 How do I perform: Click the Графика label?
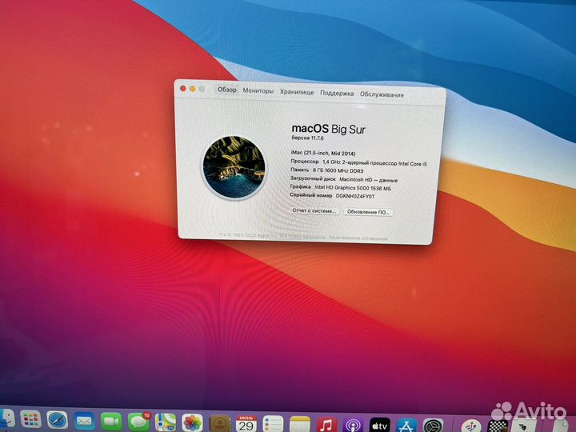301,186
